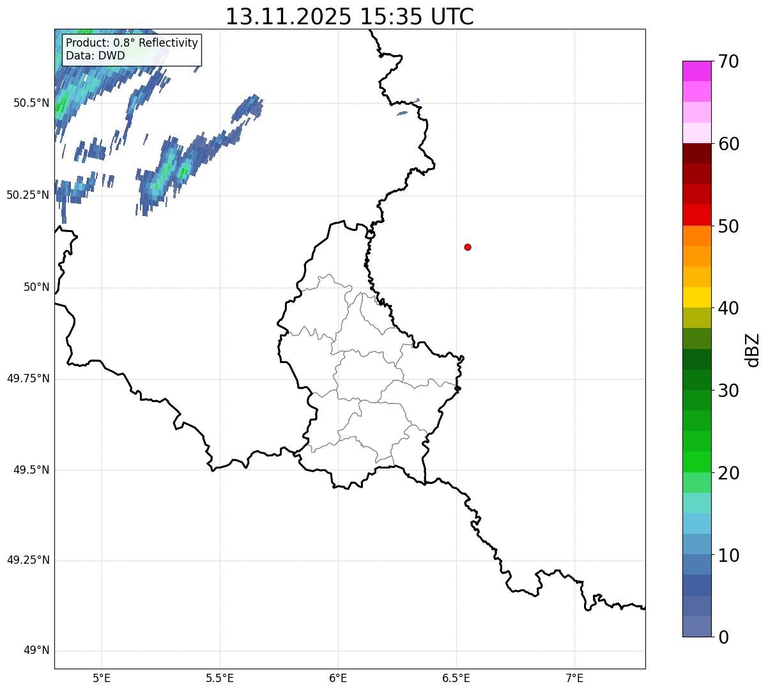Click the 6.5°E longitude label
Viewport: 768px width, 691px height.
click(x=456, y=679)
